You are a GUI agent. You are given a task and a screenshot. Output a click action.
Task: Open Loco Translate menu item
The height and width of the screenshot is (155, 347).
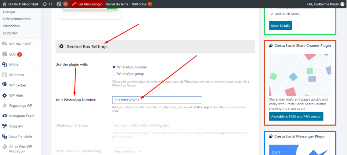pos(21,136)
